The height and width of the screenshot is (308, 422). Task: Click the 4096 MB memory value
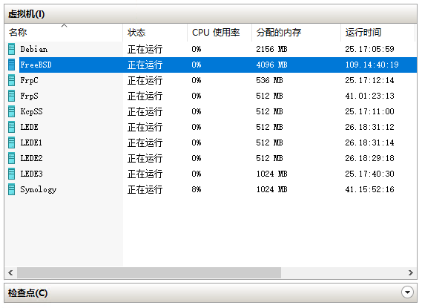coord(272,65)
